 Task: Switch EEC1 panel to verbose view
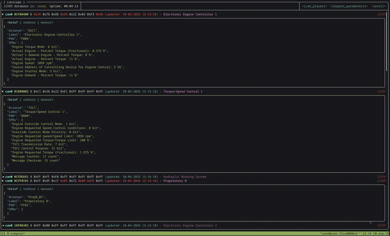click(29, 23)
